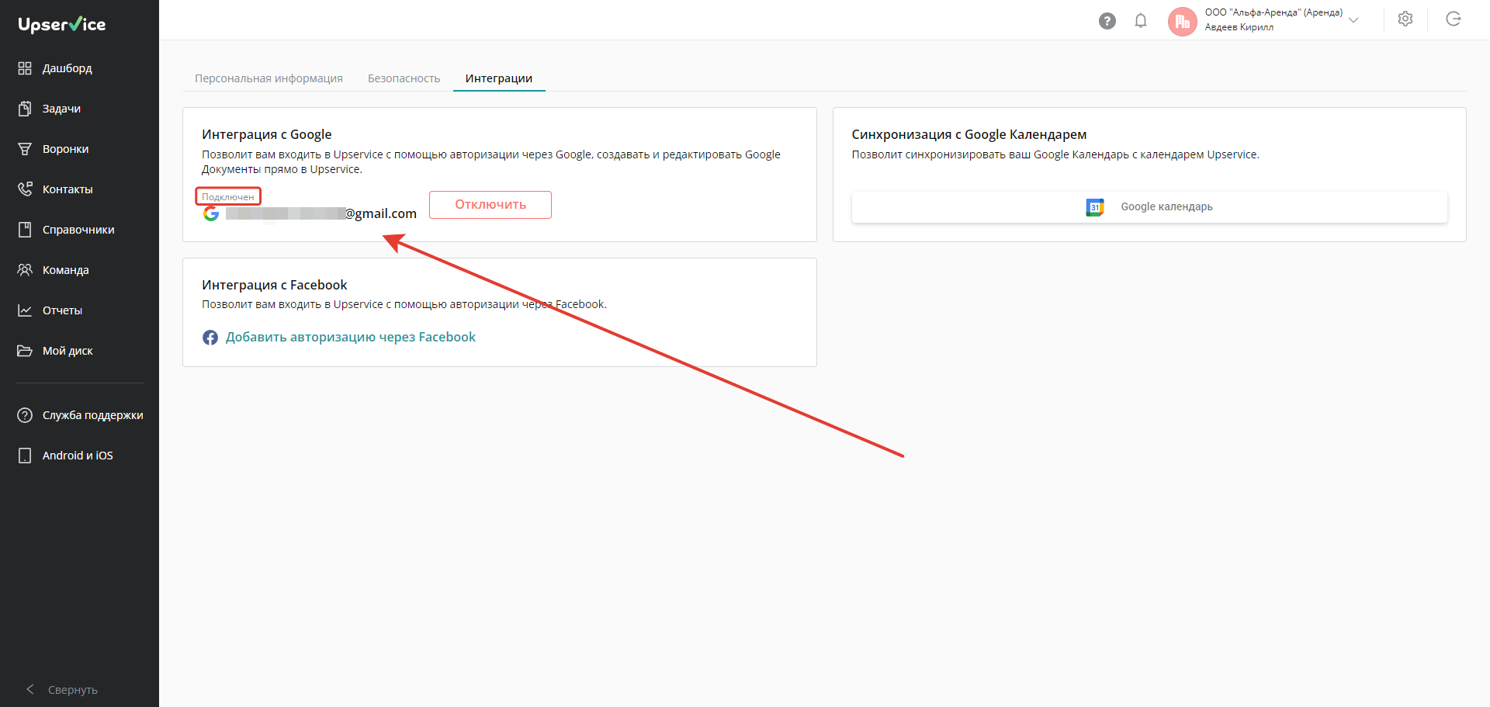Screen dimensions: 1490x707
Task: Click the Tasks clipboard icon
Action: pos(25,109)
